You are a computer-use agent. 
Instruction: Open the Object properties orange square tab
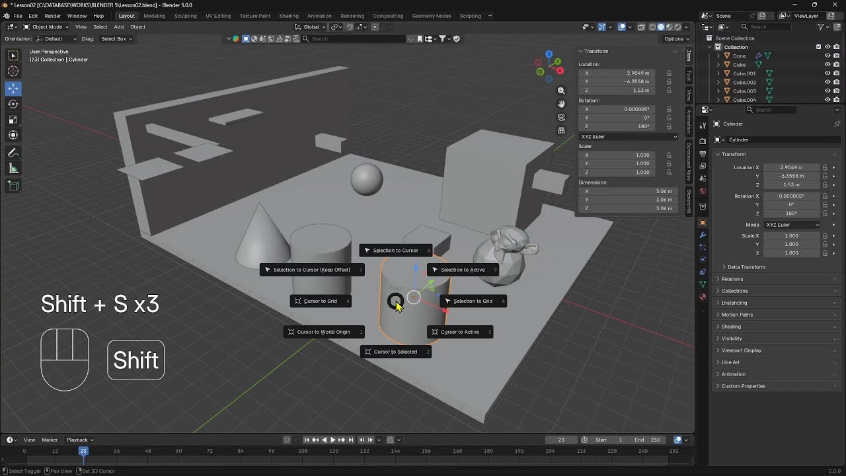pos(703,223)
